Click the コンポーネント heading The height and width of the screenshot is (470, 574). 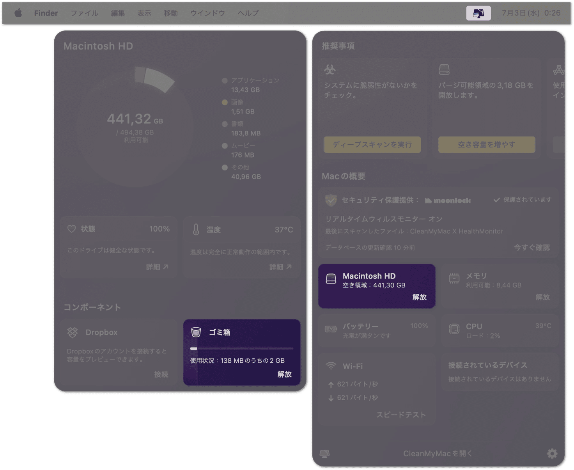click(92, 307)
